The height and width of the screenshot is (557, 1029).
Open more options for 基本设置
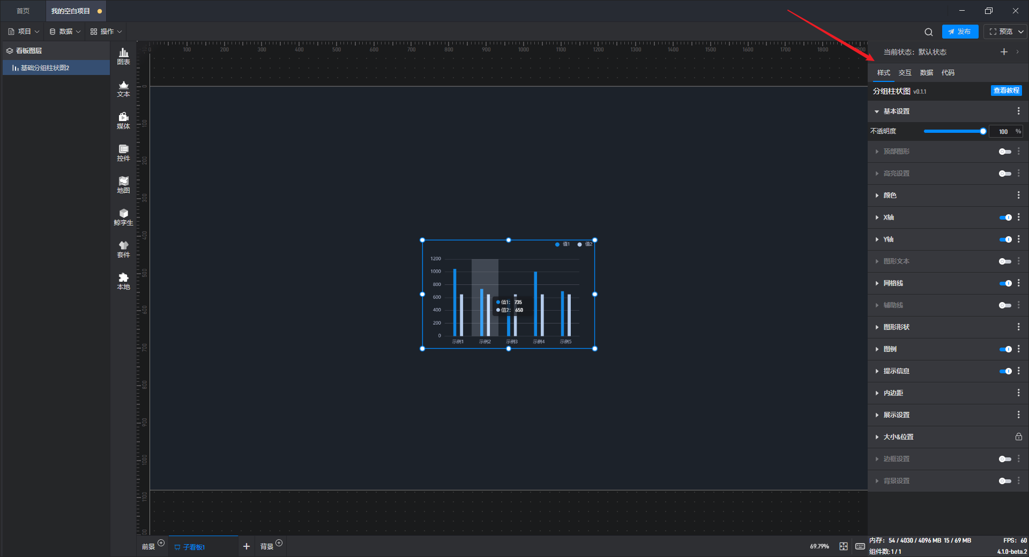(1018, 111)
